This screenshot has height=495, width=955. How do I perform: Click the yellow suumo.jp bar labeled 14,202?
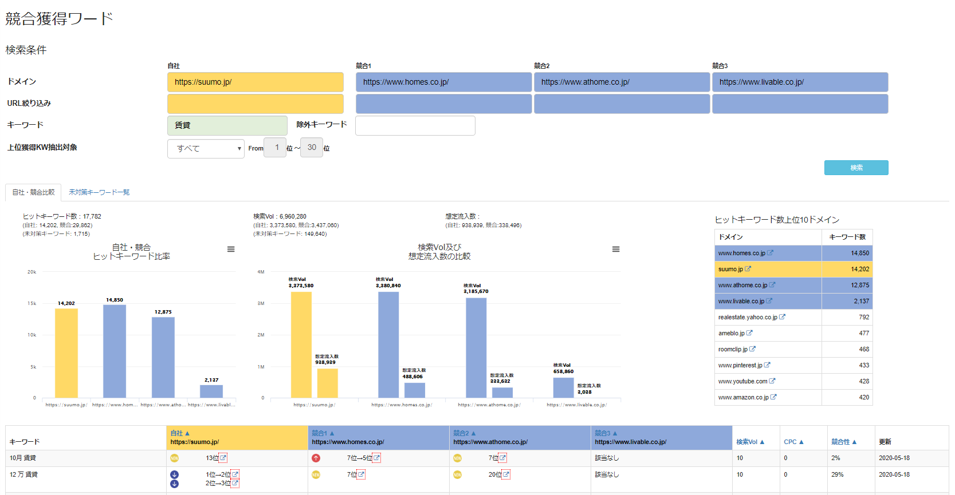(x=66, y=353)
